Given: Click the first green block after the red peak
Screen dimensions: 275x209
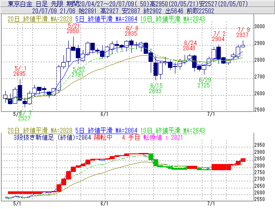Looking at the screenshot, I should pyautogui.click(x=151, y=157).
